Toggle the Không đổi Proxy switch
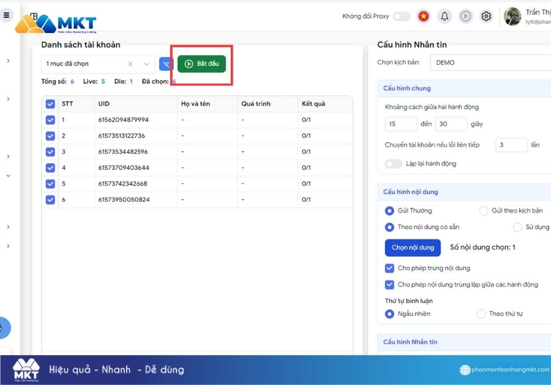 pyautogui.click(x=401, y=16)
